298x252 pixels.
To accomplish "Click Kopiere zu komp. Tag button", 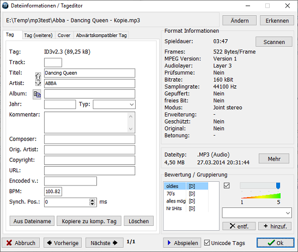I will 89,221.
